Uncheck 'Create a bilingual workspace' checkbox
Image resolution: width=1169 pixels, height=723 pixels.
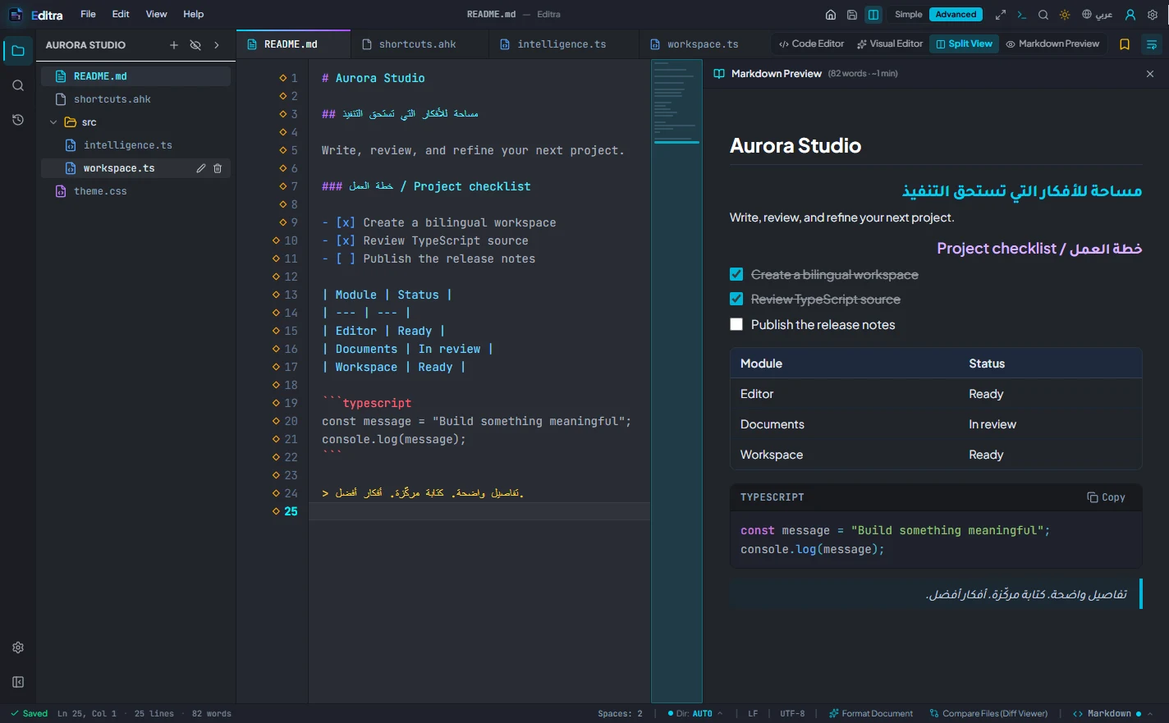point(736,275)
